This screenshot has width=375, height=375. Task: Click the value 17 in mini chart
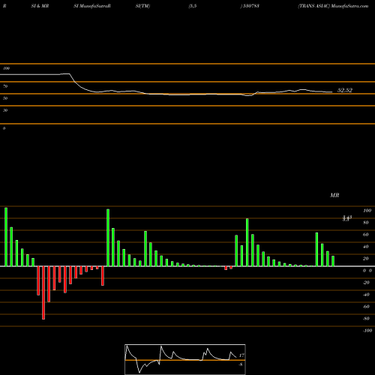pos(241,355)
